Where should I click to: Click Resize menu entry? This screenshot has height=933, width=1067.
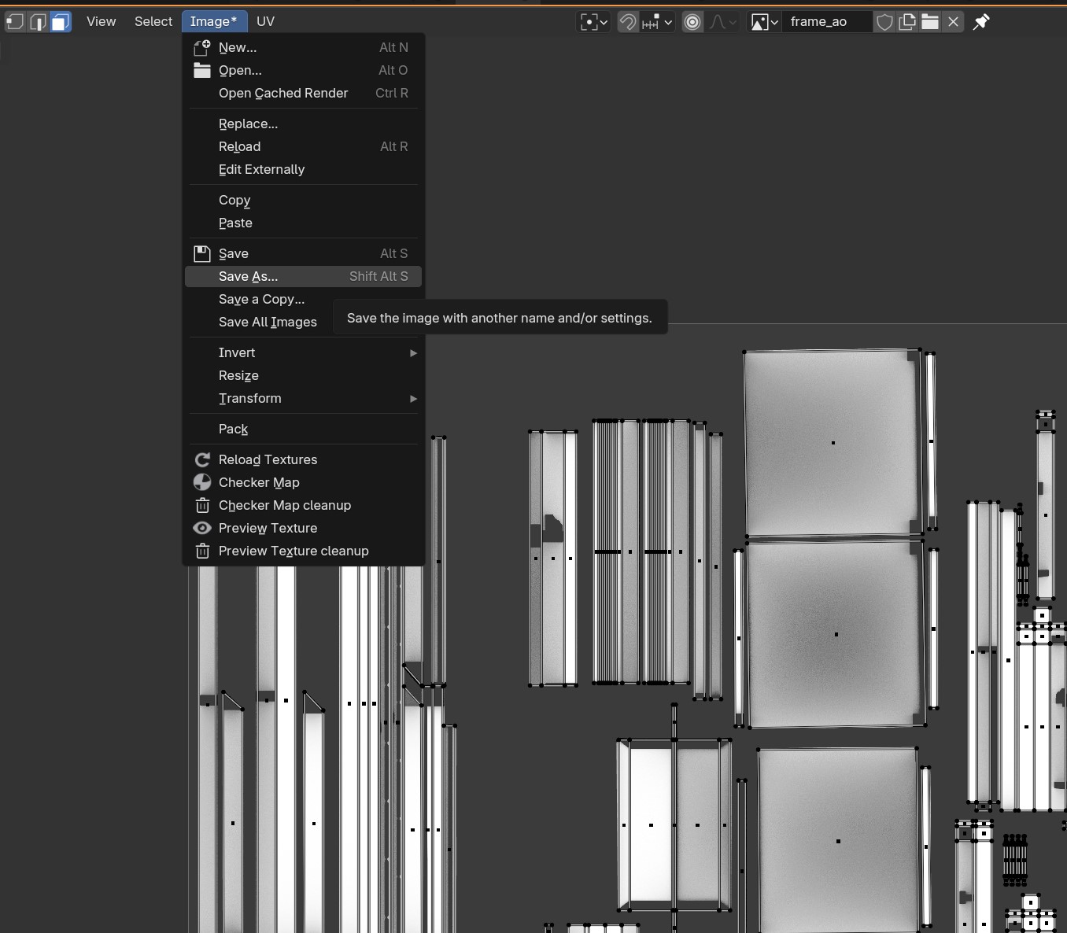point(303,375)
